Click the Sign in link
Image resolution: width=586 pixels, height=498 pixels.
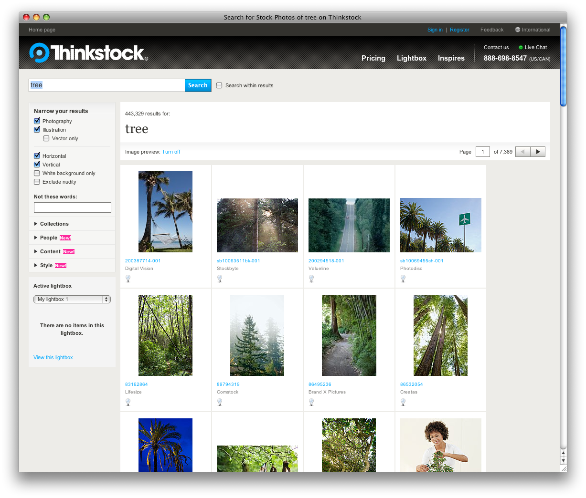(x=435, y=30)
